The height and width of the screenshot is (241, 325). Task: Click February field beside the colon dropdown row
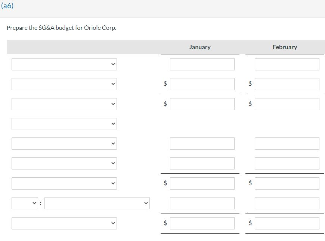tap(287, 203)
